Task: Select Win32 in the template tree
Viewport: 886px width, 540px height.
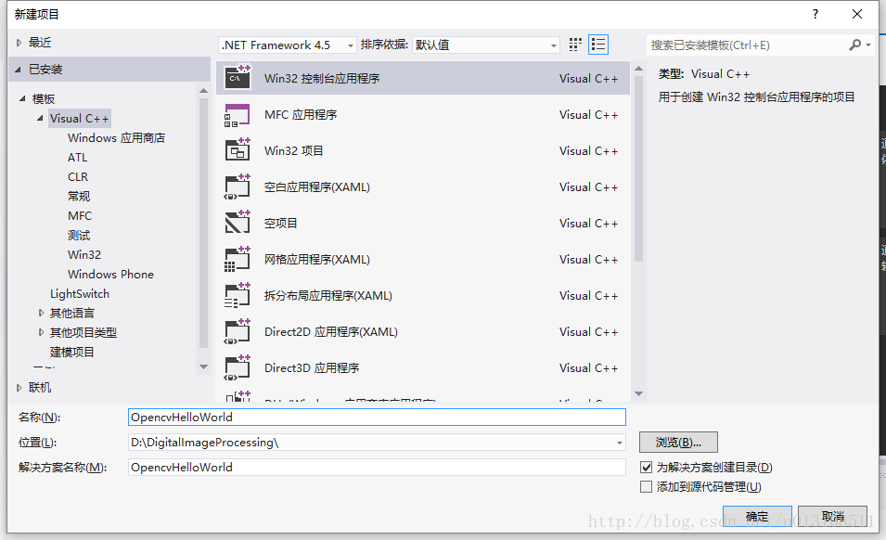Action: click(x=84, y=255)
